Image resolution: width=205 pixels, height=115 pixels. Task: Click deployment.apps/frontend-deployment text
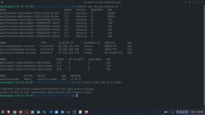(26, 69)
